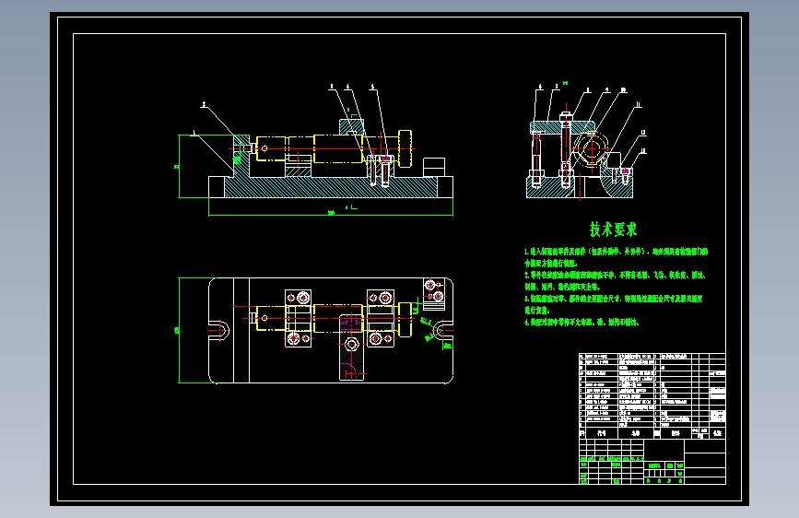Select the parts list table above title block
Viewport: 799px width, 518px height.
652,395
